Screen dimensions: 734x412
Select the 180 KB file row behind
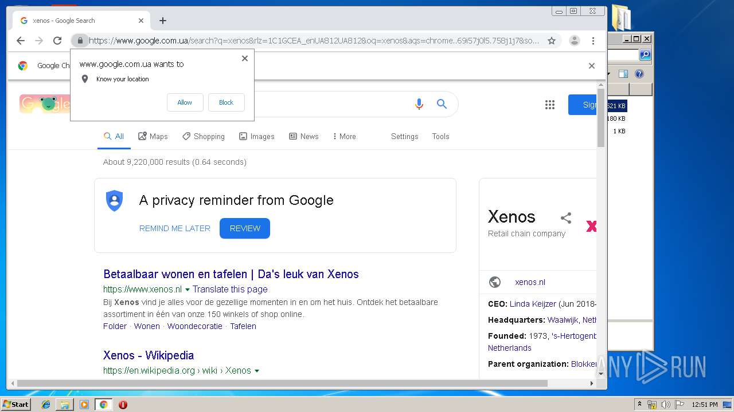(x=616, y=118)
